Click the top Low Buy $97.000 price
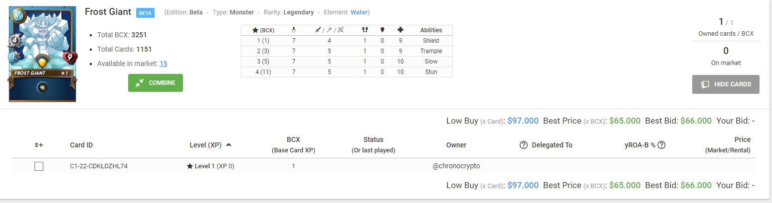 [523, 121]
